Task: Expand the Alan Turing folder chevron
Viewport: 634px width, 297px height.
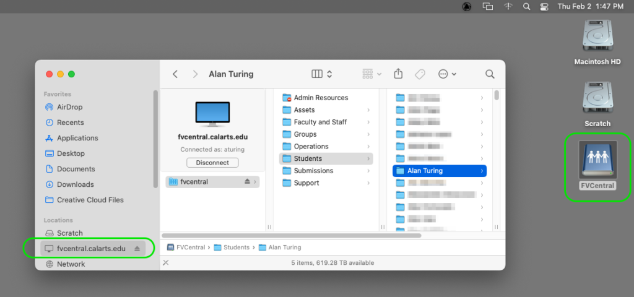Action: click(482, 171)
